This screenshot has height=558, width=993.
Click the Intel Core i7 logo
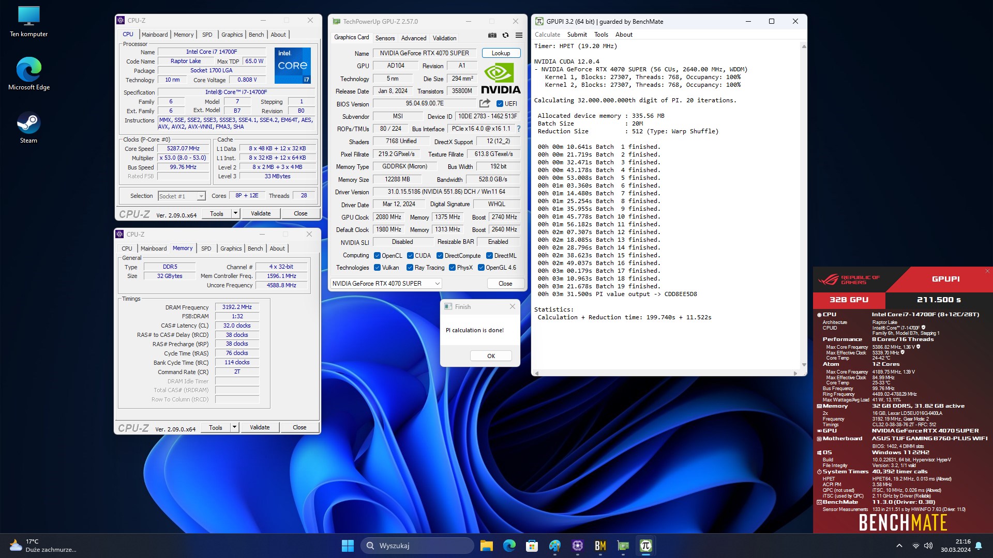[292, 65]
